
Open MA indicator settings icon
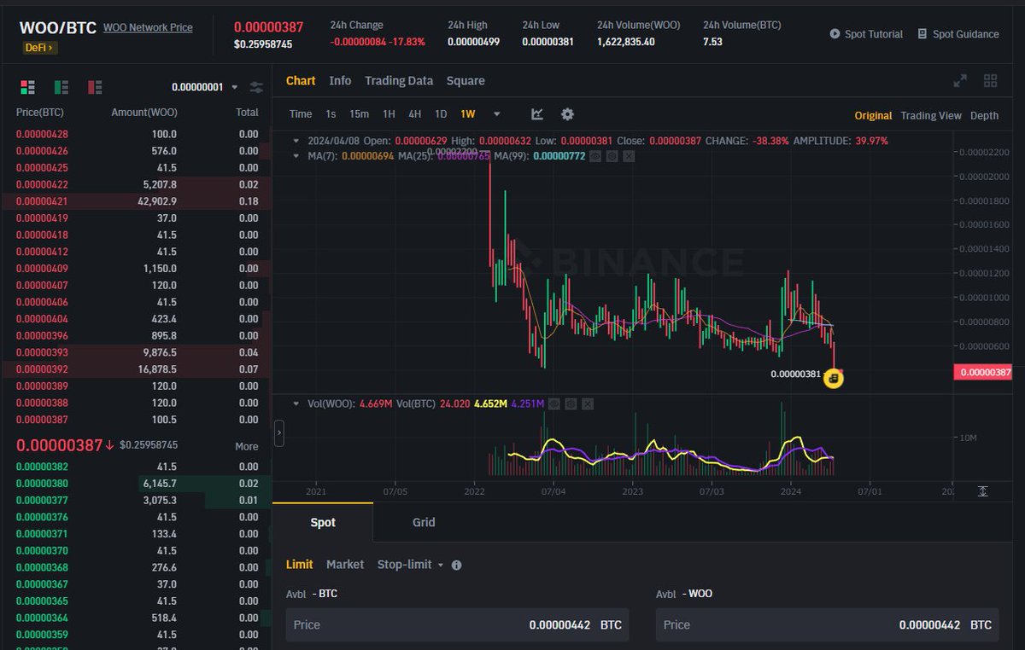612,156
